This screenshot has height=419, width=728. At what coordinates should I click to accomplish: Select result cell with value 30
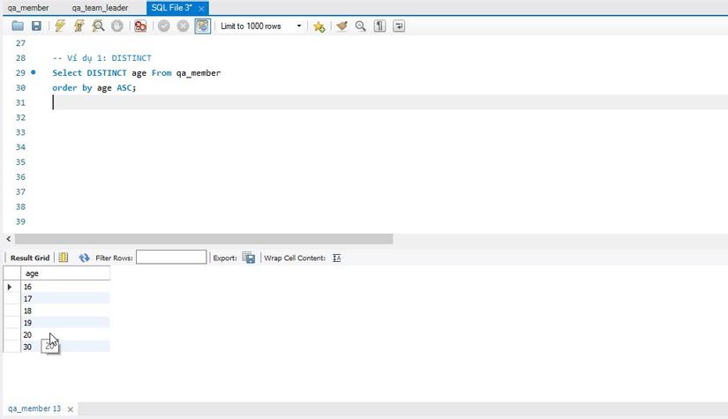click(65, 347)
